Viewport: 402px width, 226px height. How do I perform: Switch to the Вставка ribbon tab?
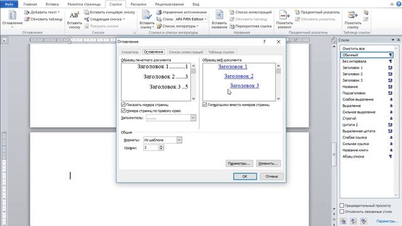pos(52,4)
